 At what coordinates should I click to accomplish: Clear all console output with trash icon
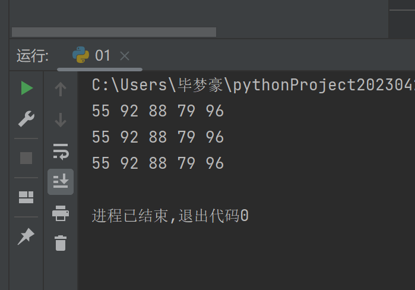pos(61,242)
